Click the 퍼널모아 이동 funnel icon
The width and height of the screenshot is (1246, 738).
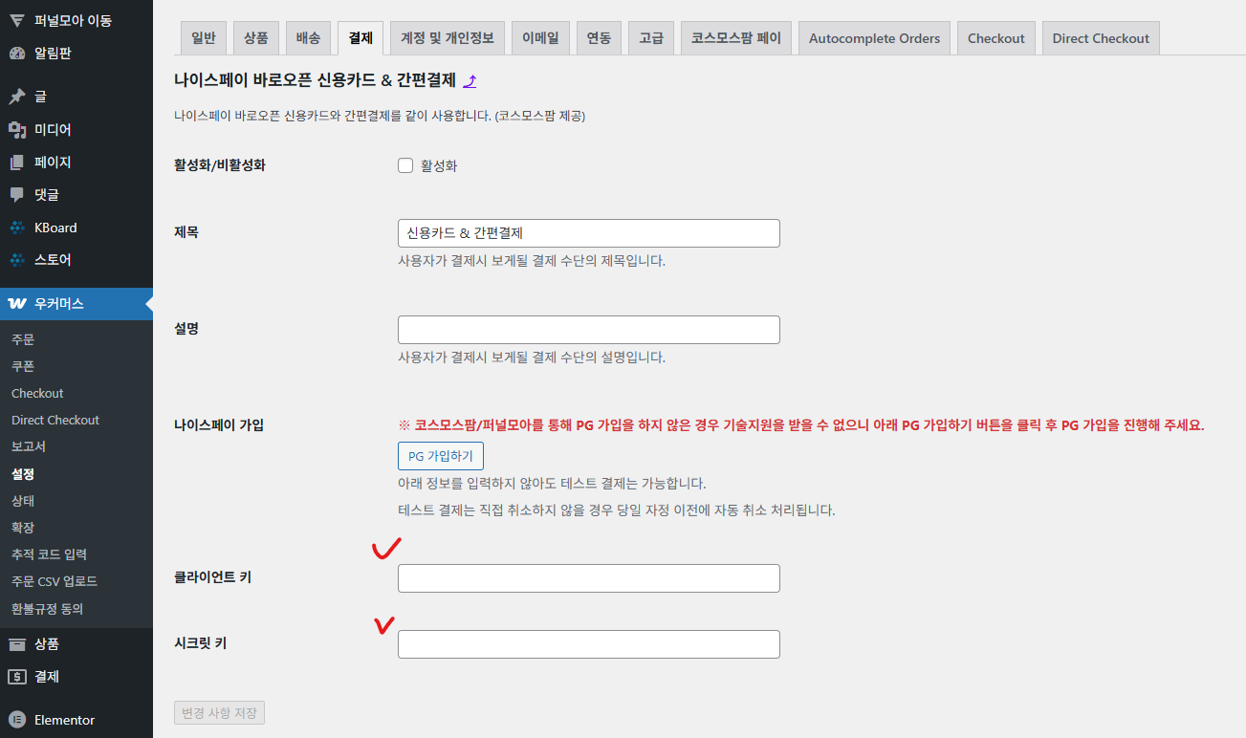point(16,20)
